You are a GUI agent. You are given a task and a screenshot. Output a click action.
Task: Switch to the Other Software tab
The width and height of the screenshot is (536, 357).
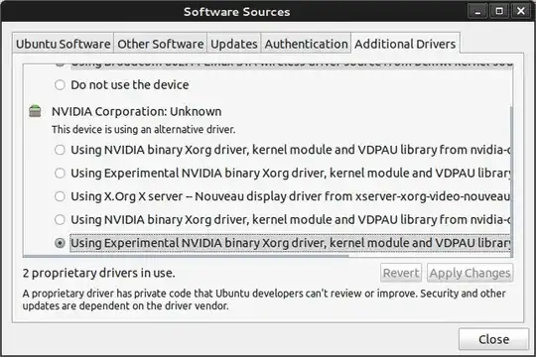(161, 44)
